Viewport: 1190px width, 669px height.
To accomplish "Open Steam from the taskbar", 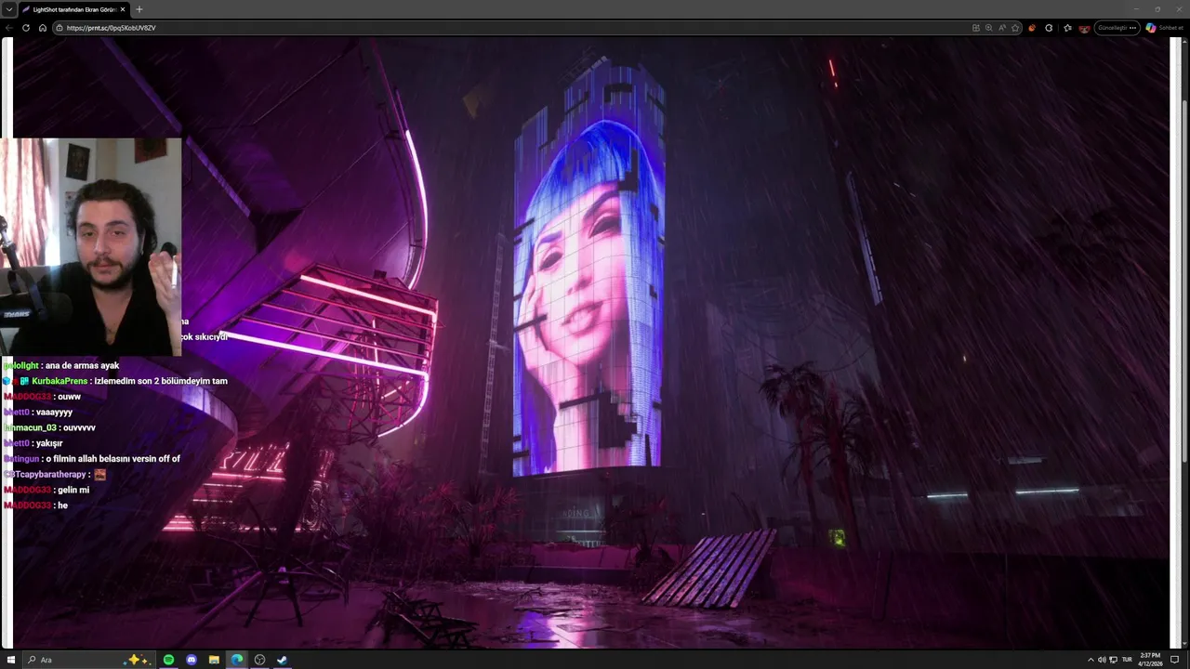I will pyautogui.click(x=282, y=660).
